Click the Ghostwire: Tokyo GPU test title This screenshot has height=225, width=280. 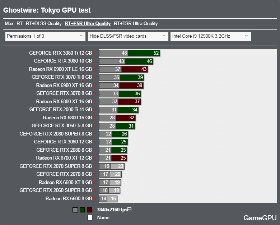[47, 10]
